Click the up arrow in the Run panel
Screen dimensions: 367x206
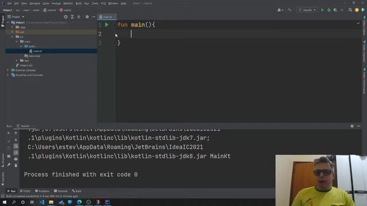tap(15, 133)
